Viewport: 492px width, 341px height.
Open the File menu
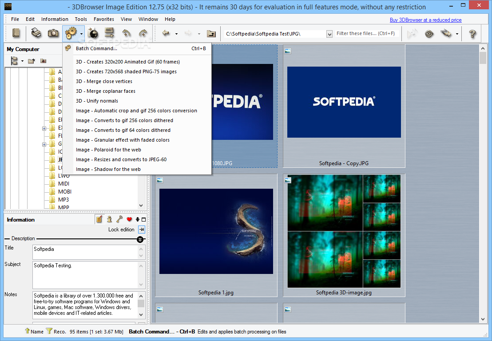(x=15, y=19)
